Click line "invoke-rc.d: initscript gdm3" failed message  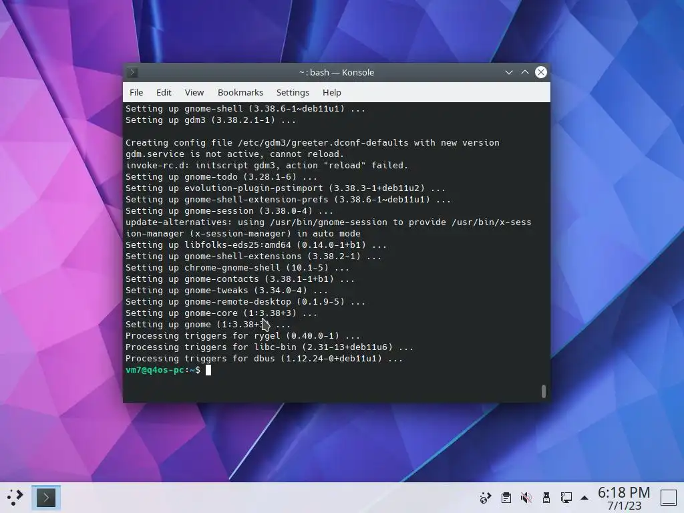pos(267,166)
